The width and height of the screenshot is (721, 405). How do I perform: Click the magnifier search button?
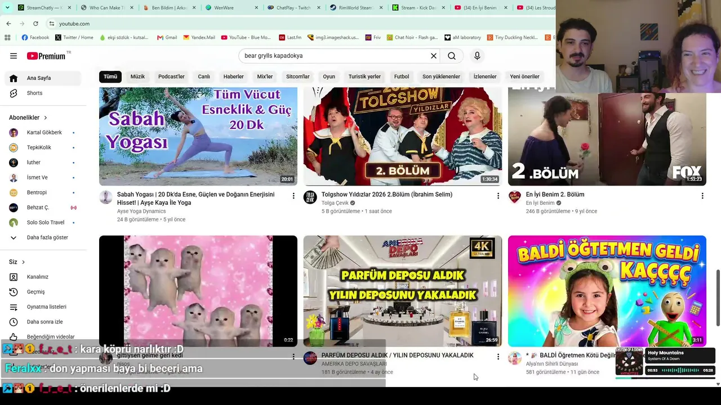pos(452,56)
